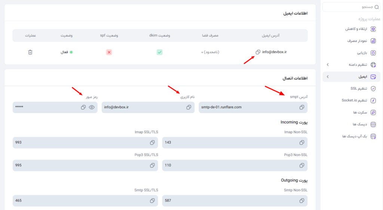Copy the hidden password value
Viewport: 383px width, 210px height.
click(83, 107)
